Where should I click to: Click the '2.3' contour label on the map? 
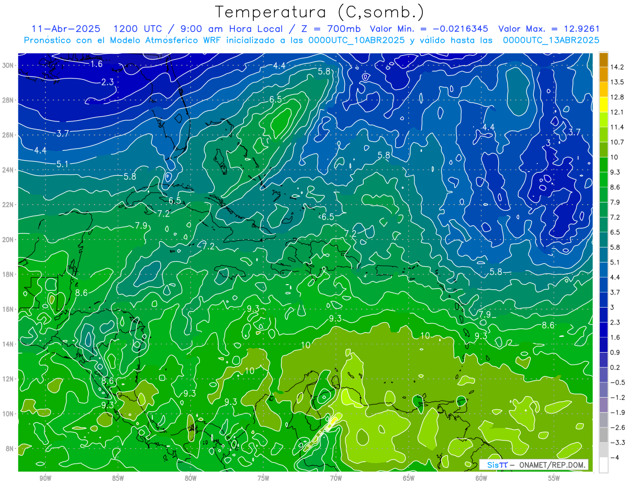(x=108, y=82)
